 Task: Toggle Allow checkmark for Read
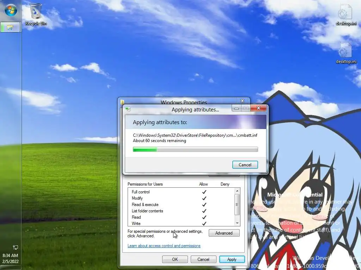coord(204,217)
